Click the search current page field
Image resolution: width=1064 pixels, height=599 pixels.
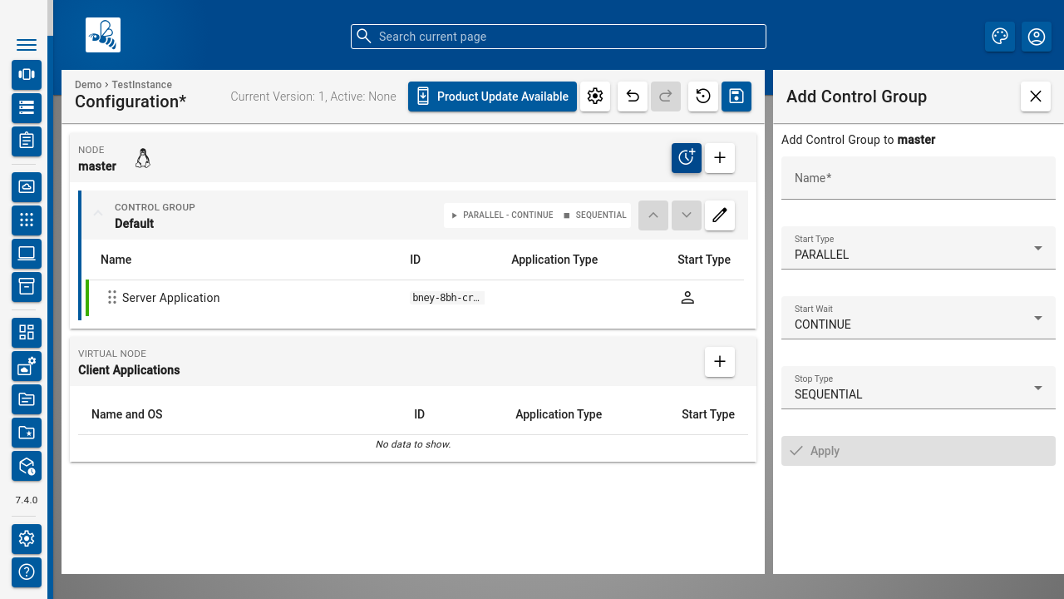pyautogui.click(x=559, y=37)
